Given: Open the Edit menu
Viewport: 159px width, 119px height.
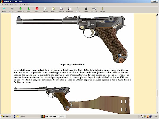Looking at the screenshot, I should 7,4.
